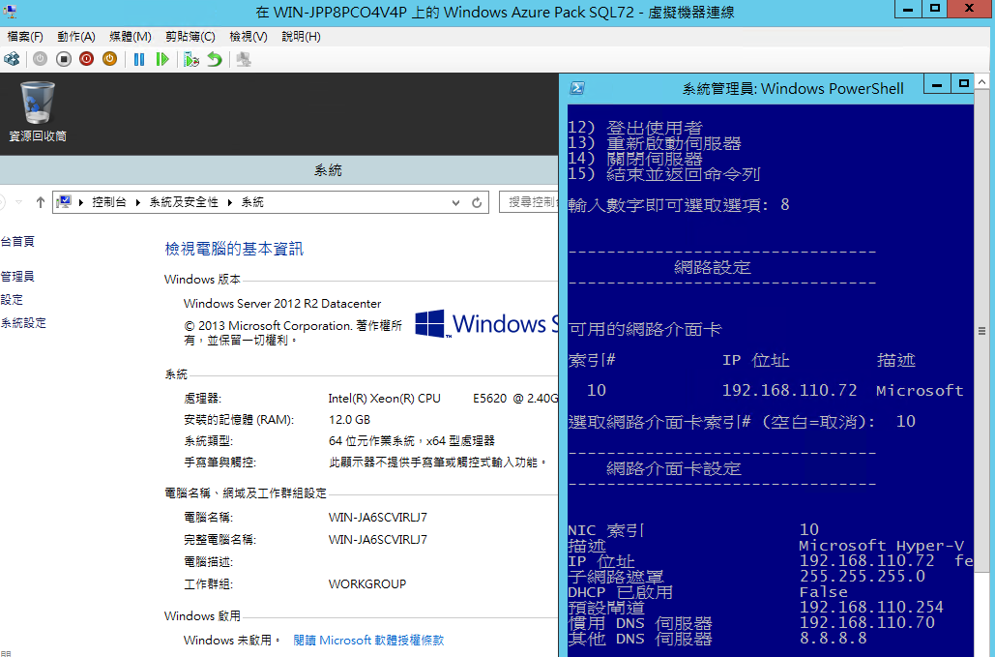
Task: Navigate to 控制台 in the breadcrumb
Action: click(109, 202)
